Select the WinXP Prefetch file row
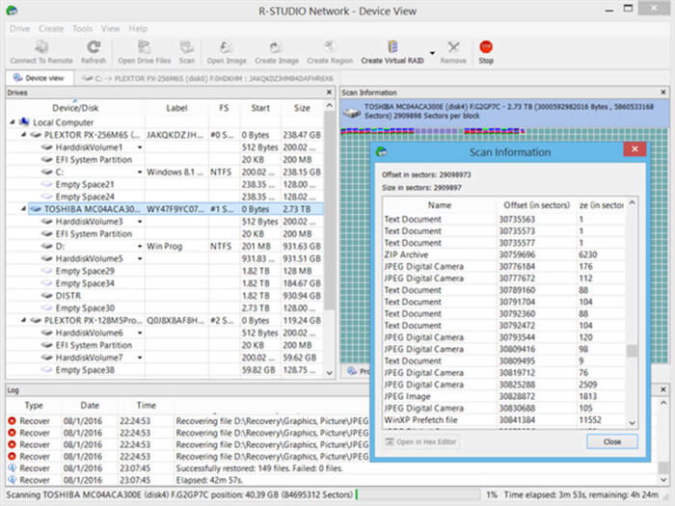The width and height of the screenshot is (675, 506). click(503, 419)
